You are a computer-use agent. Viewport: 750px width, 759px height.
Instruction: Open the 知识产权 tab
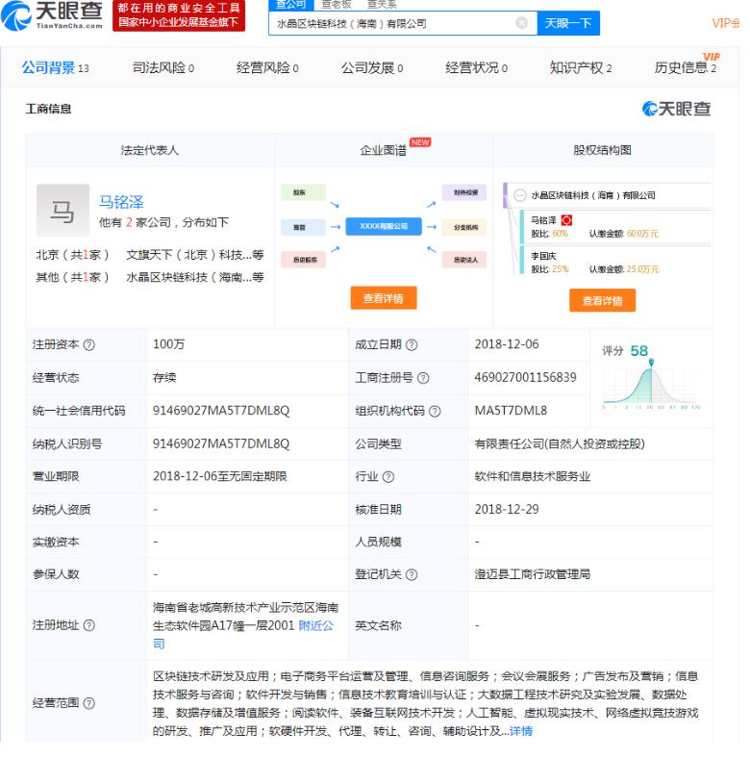coord(580,67)
